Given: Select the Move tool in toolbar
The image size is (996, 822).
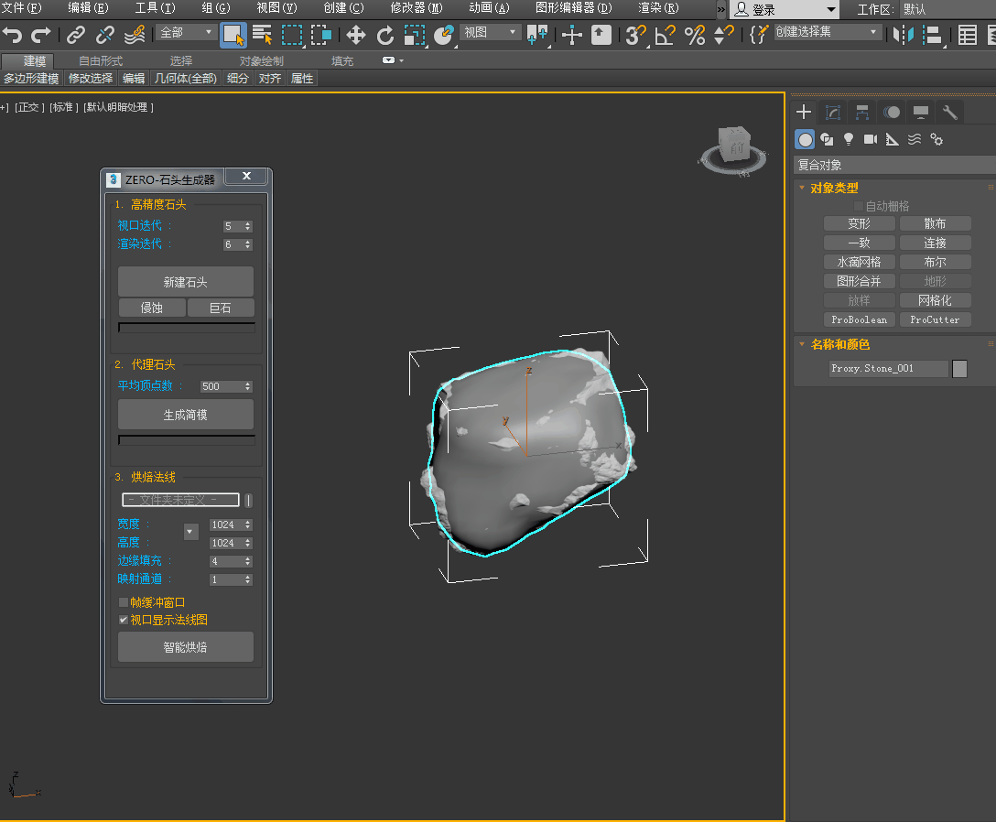Looking at the screenshot, I should coord(355,36).
